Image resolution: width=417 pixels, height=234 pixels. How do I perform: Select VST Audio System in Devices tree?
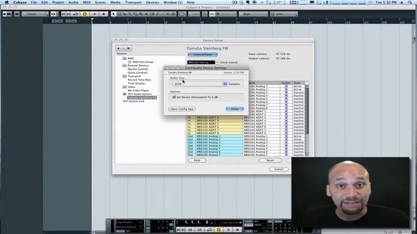click(139, 94)
